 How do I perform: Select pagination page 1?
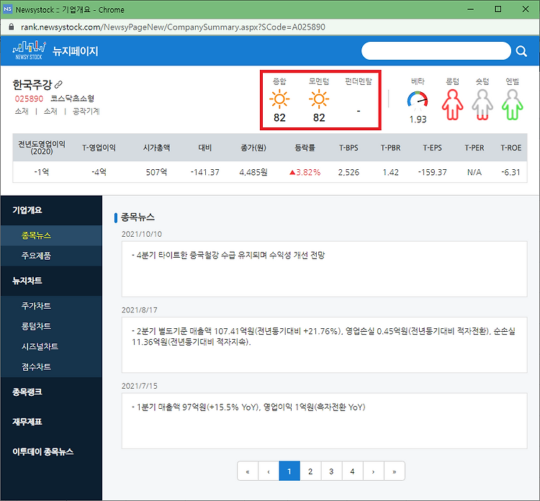point(289,471)
